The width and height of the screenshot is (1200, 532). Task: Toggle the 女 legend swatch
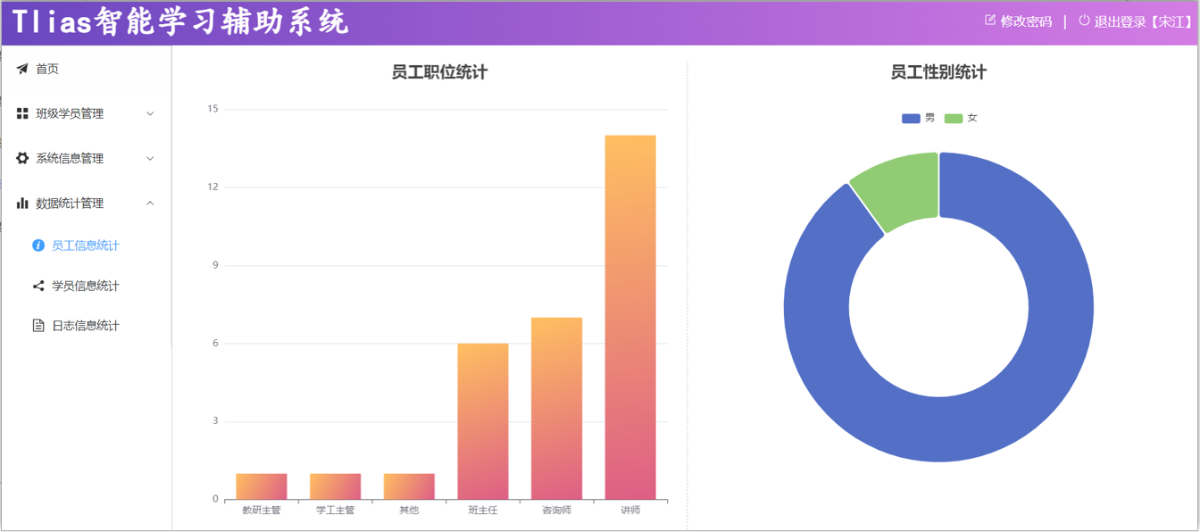954,118
